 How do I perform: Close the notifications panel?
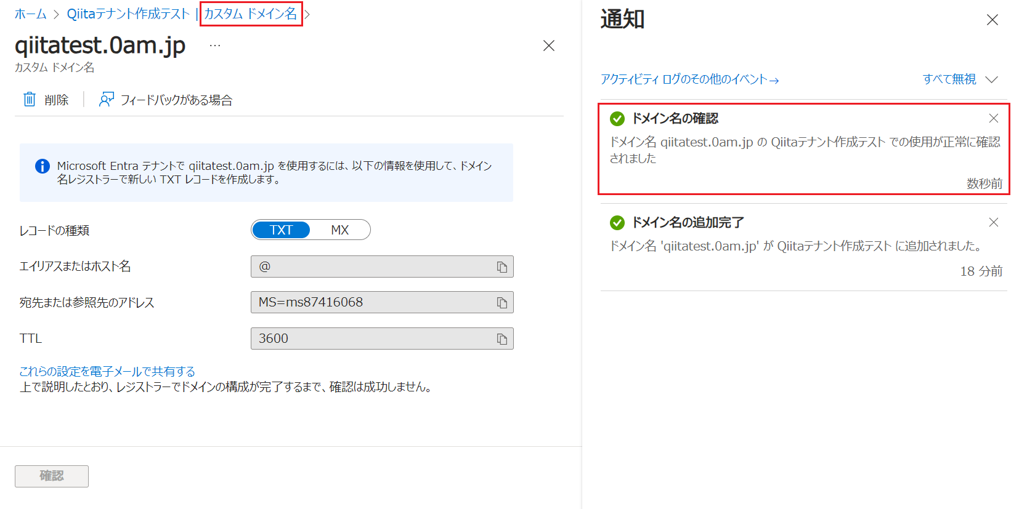(993, 20)
